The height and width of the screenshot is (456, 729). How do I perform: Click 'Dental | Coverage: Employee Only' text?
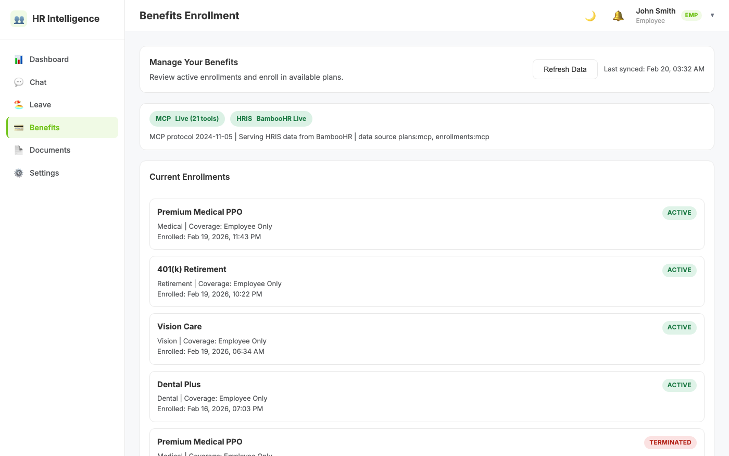212,399
